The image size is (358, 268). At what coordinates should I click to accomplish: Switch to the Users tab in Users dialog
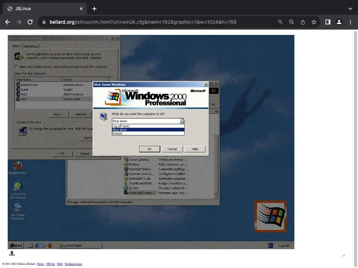pyautogui.click(x=16, y=46)
